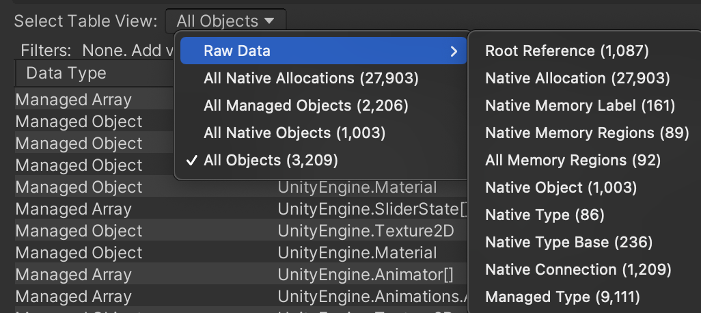701x313 pixels.
Task: Open the All Objects table view dropdown
Action: tap(225, 21)
